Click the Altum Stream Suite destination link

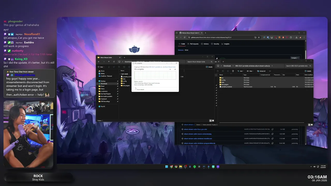click(x=170, y=67)
